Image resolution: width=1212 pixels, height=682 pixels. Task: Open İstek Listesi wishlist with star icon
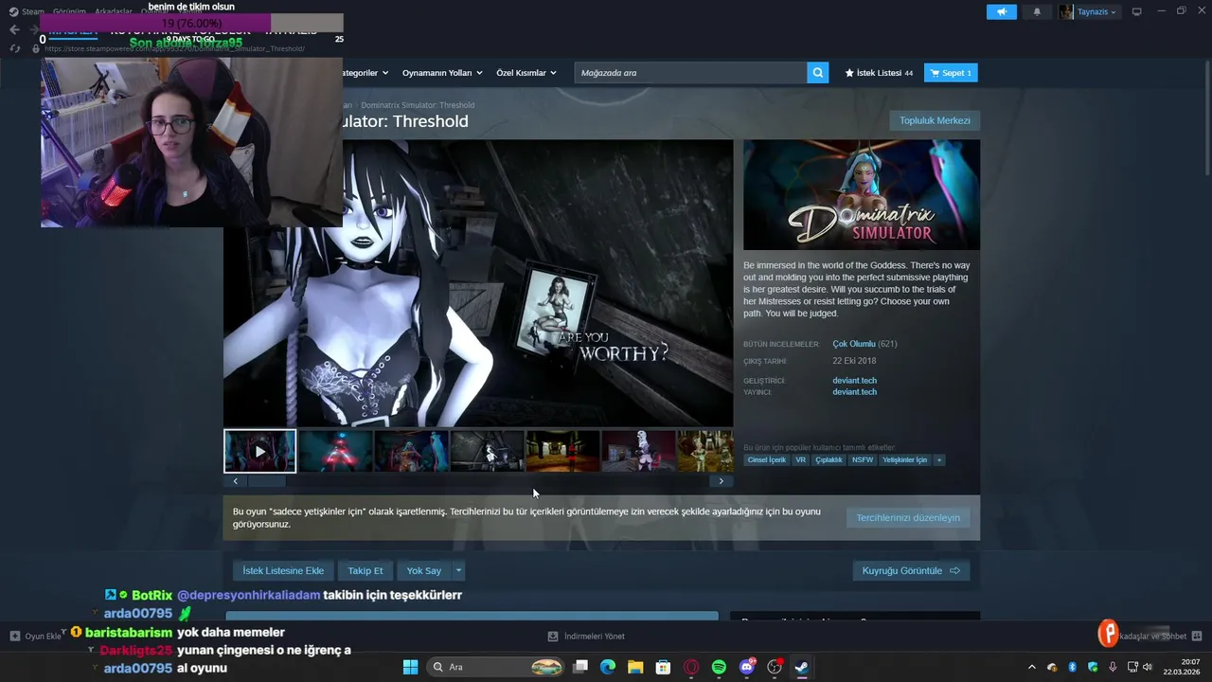click(880, 73)
